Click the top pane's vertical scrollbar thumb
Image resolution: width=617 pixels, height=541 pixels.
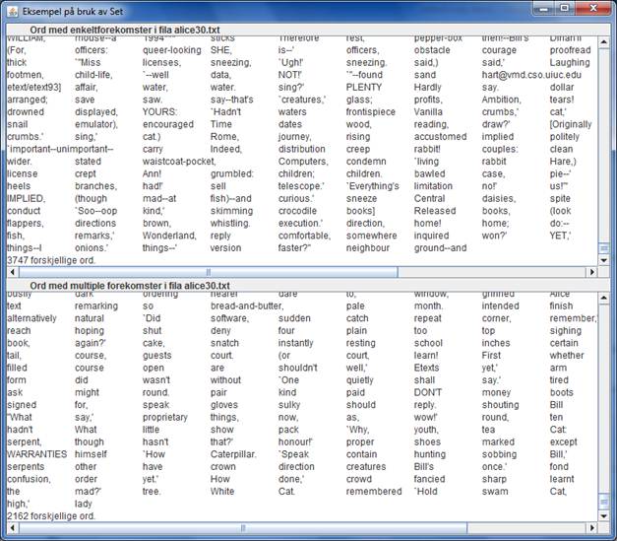(x=603, y=248)
